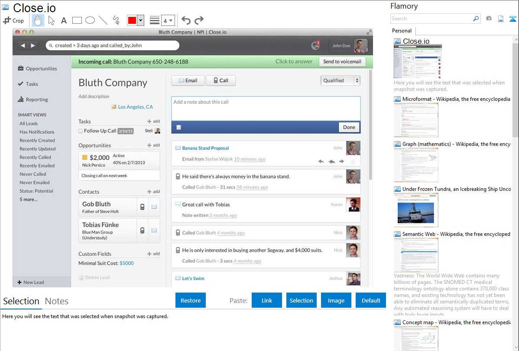
Task: Click the Done button
Action: [349, 127]
